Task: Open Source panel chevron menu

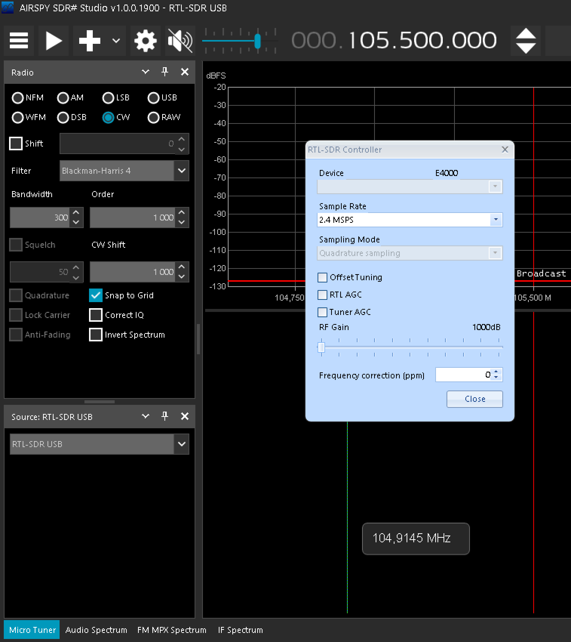Action: point(146,416)
